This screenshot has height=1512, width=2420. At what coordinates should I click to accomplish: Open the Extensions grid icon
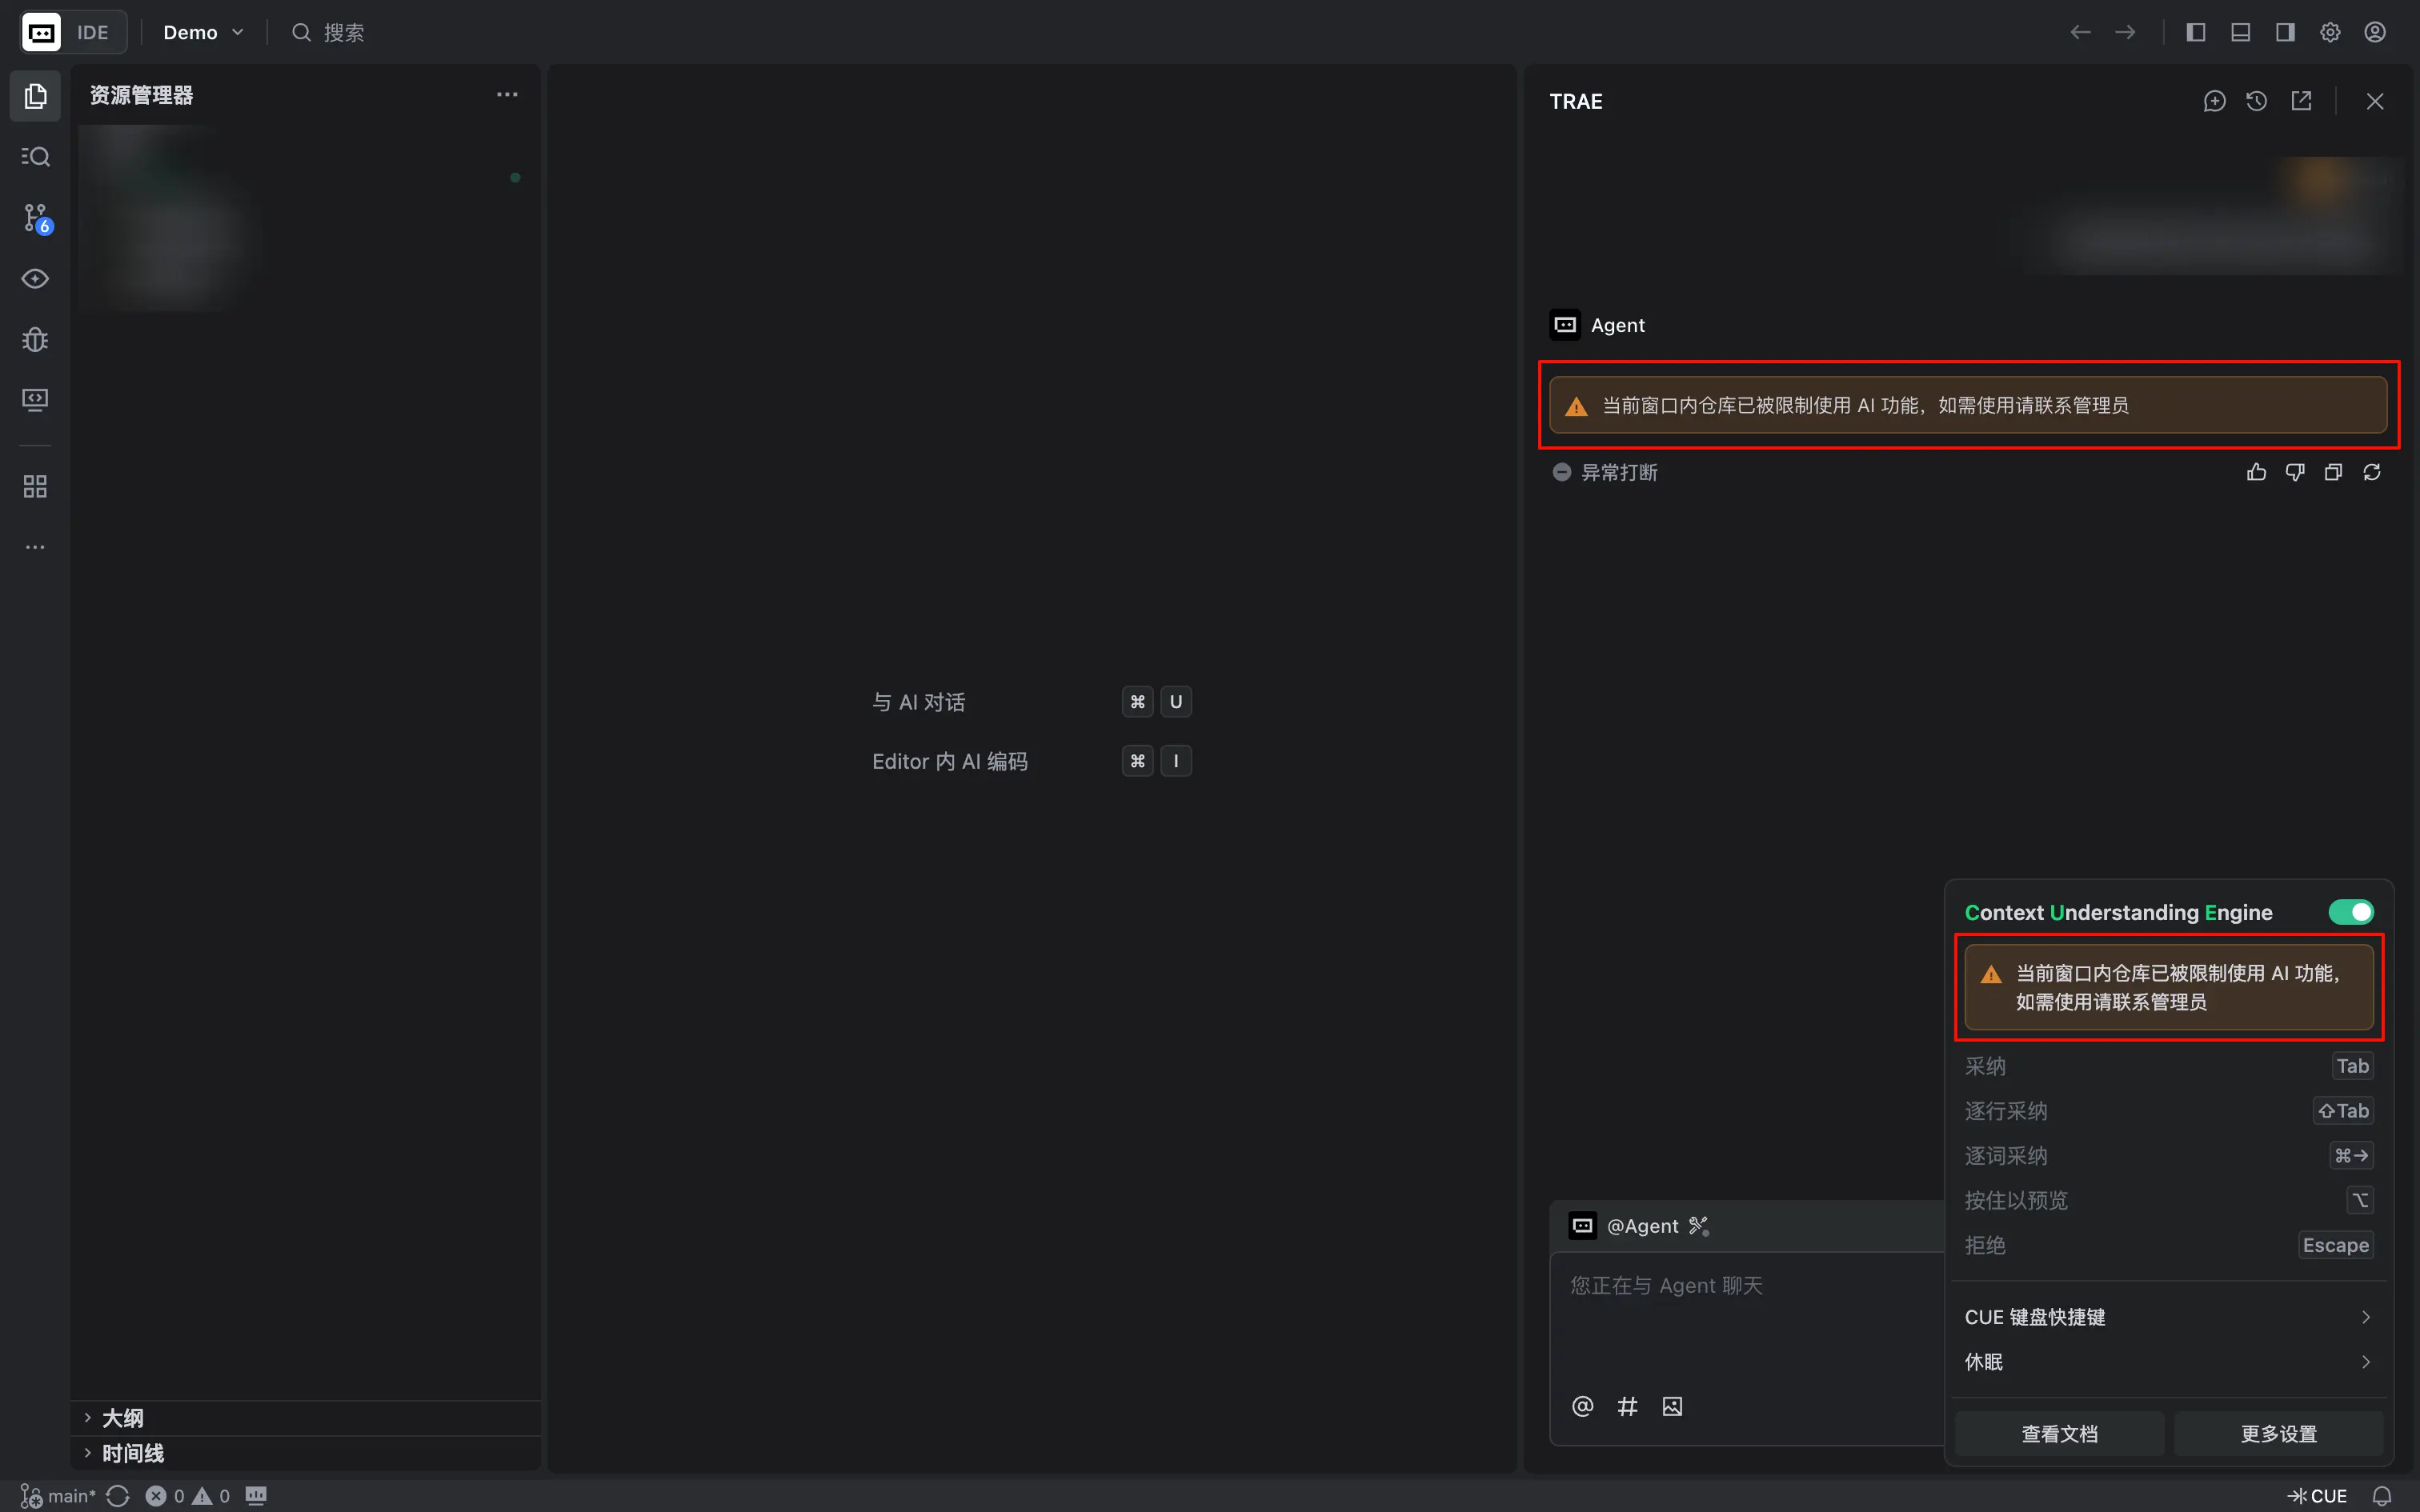[35, 487]
